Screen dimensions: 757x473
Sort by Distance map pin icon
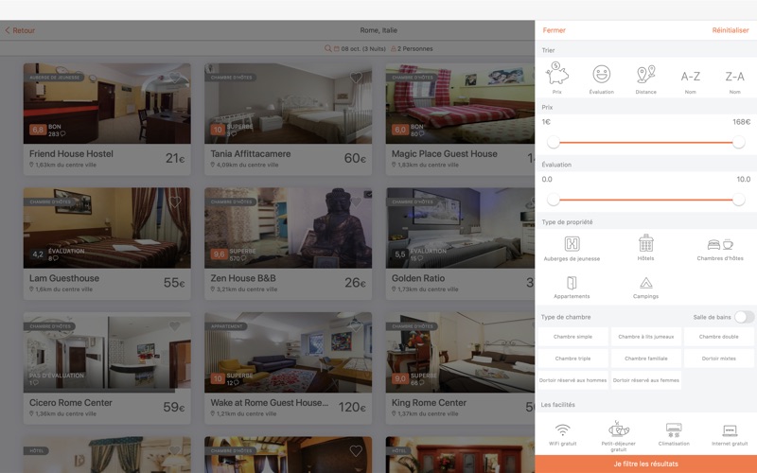[646, 75]
